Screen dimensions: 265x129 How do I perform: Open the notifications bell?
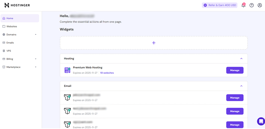point(243,5)
